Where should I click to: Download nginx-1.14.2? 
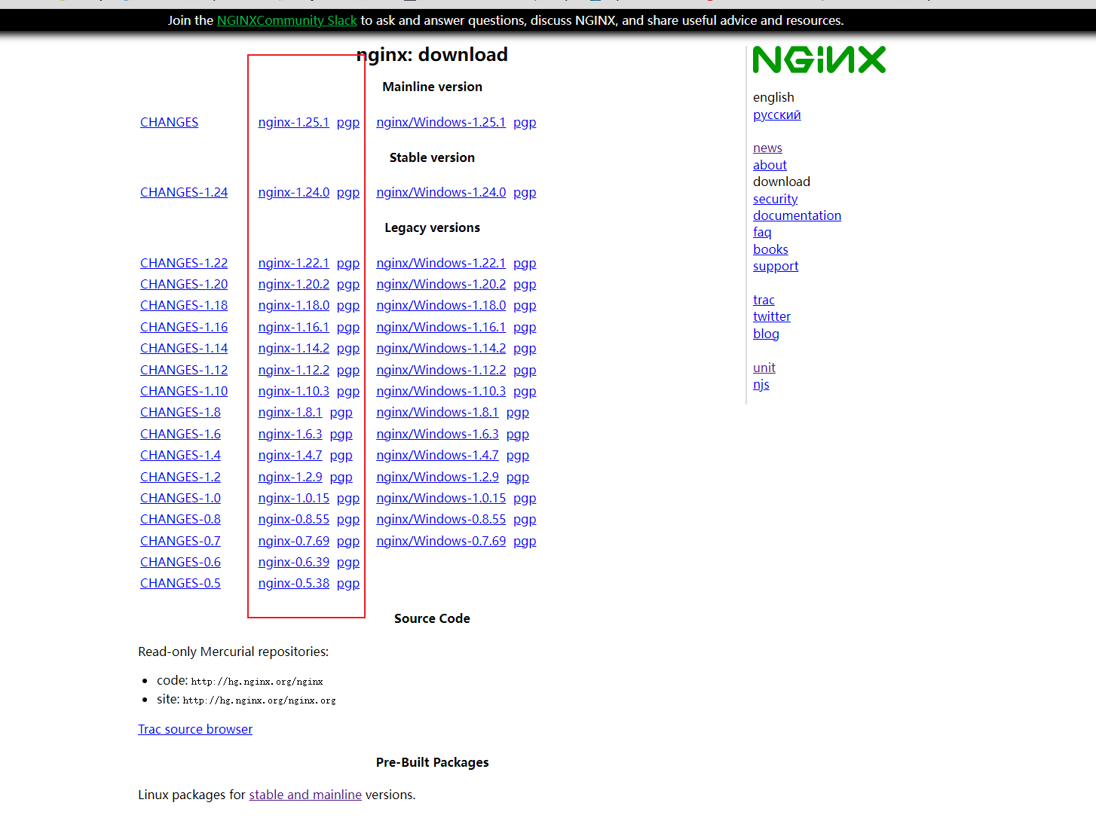pos(293,348)
